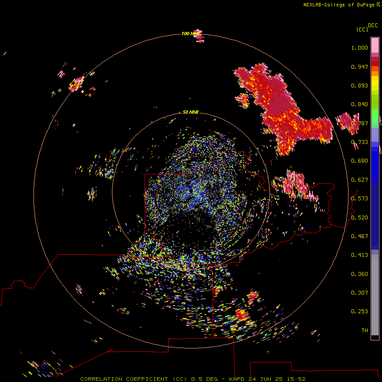382x382 pixels.
Task: Click the 0.893 scale label
Action: point(360,85)
